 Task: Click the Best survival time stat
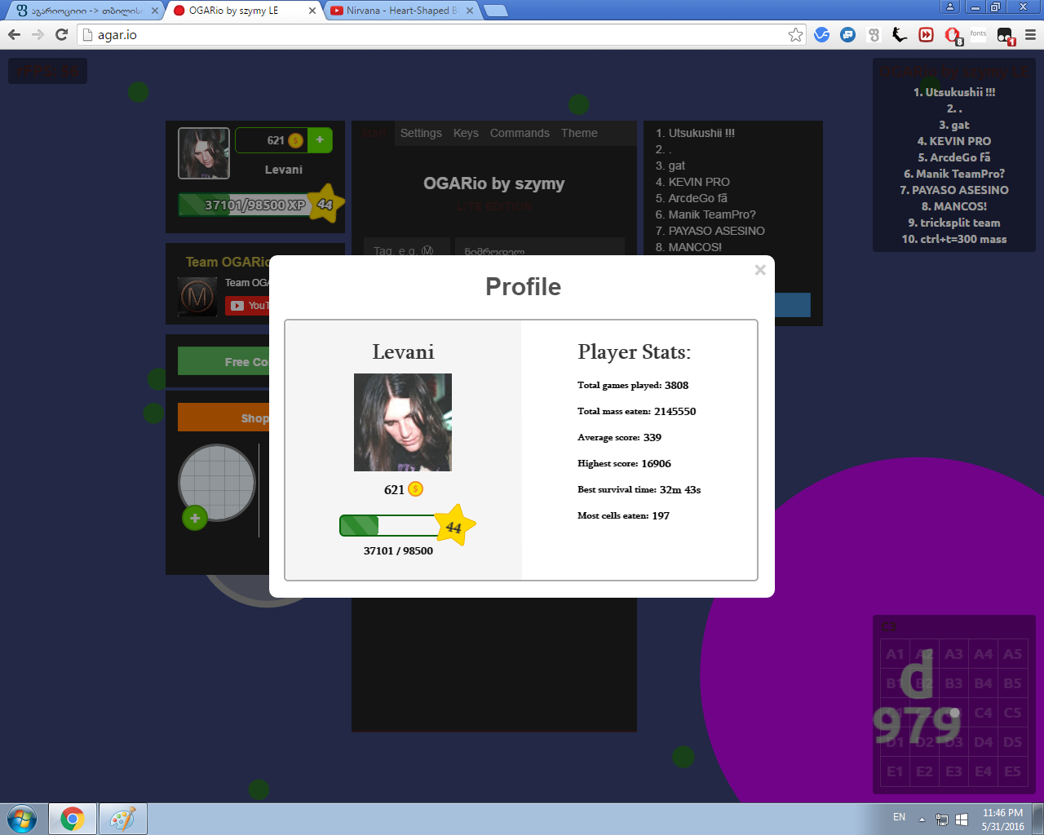639,490
